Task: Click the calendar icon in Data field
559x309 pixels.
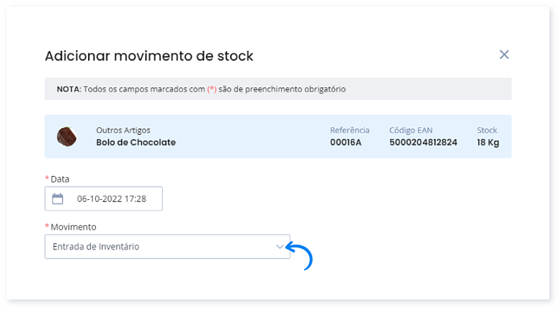Action: [x=58, y=199]
